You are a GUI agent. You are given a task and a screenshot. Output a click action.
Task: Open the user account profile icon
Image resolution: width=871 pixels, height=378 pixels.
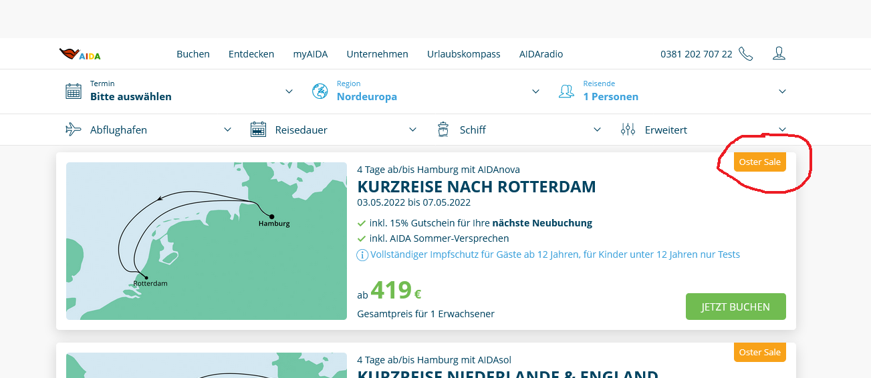click(779, 53)
